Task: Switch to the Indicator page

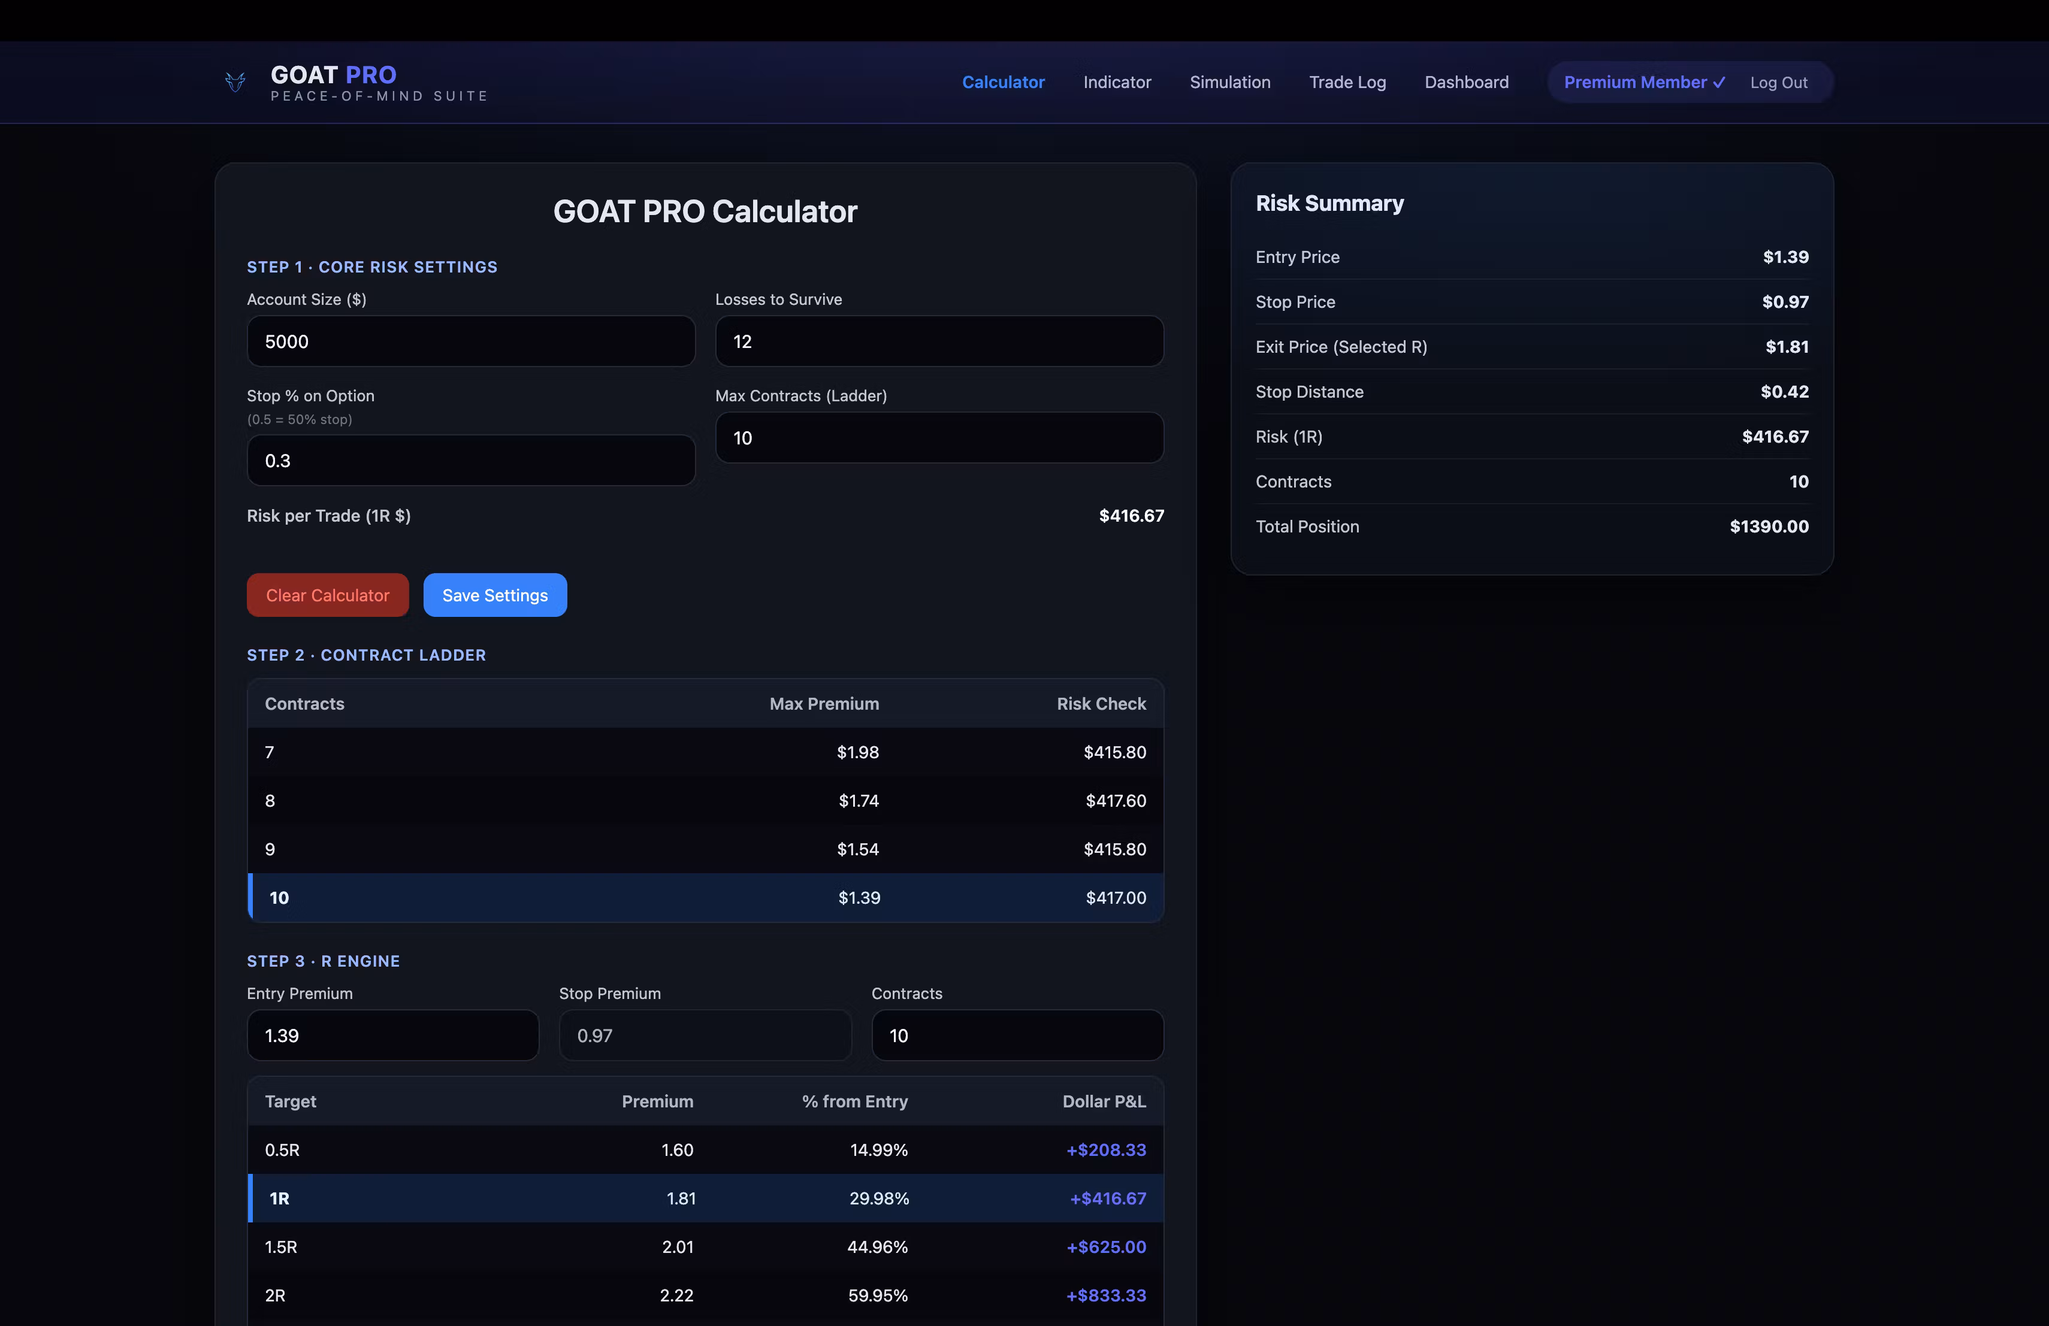Action: (x=1117, y=83)
